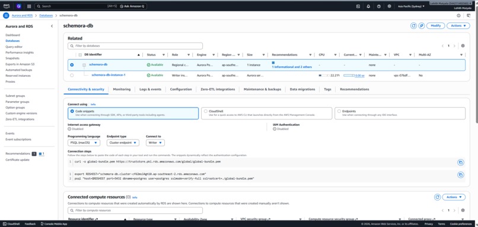Screen dimensions: 478x227
Task: Open the tutorials panel icon
Action: click(469, 15)
